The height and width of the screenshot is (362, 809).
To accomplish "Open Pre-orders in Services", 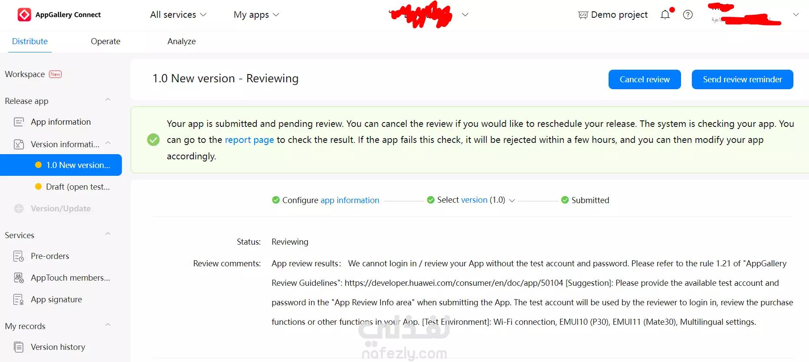I will [50, 256].
